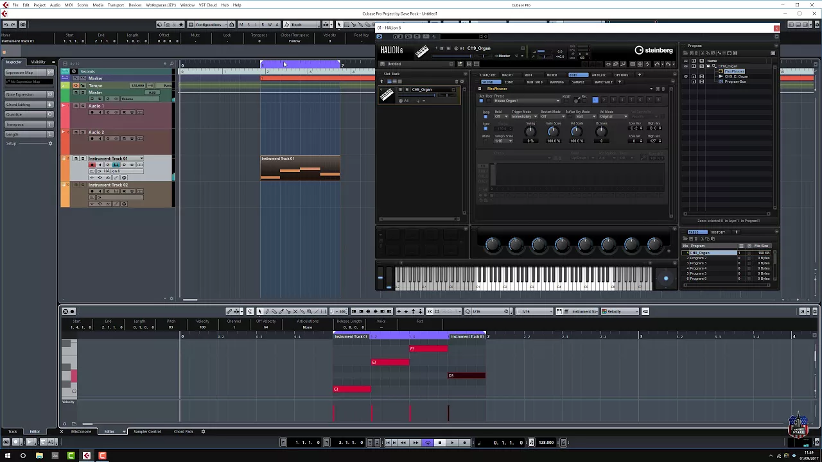Toggle FlexPhraser Sync checkbox

(485, 128)
